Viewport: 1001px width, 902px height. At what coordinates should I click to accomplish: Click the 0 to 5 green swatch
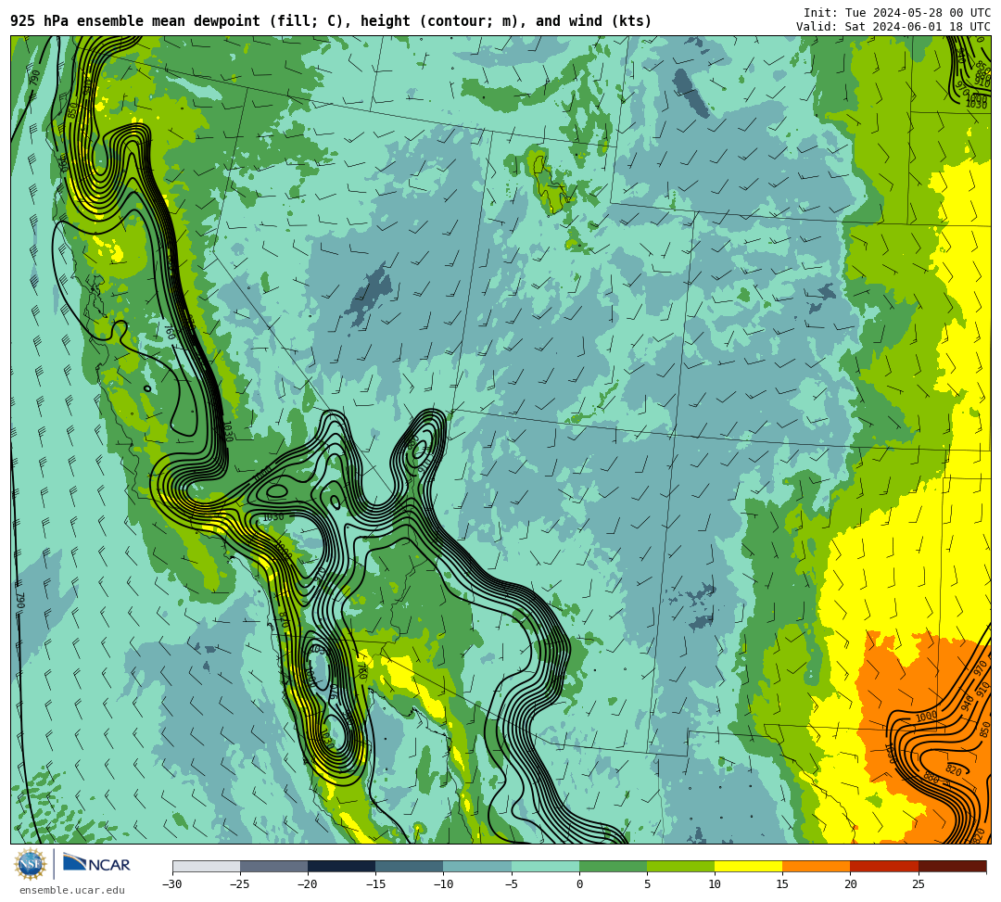click(x=613, y=866)
